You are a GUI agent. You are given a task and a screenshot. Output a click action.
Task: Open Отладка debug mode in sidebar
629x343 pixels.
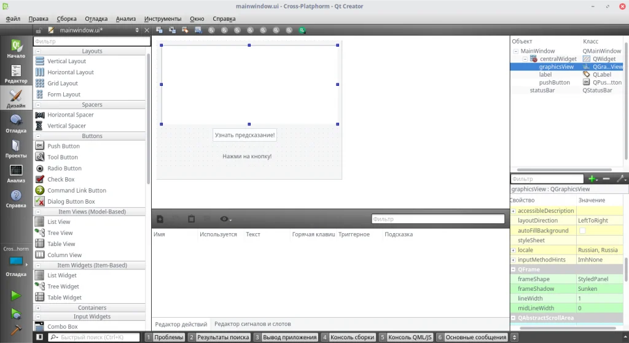tap(16, 124)
